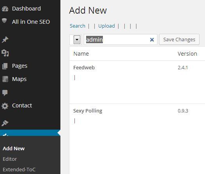Click the All in One SEO shield icon

(4, 21)
